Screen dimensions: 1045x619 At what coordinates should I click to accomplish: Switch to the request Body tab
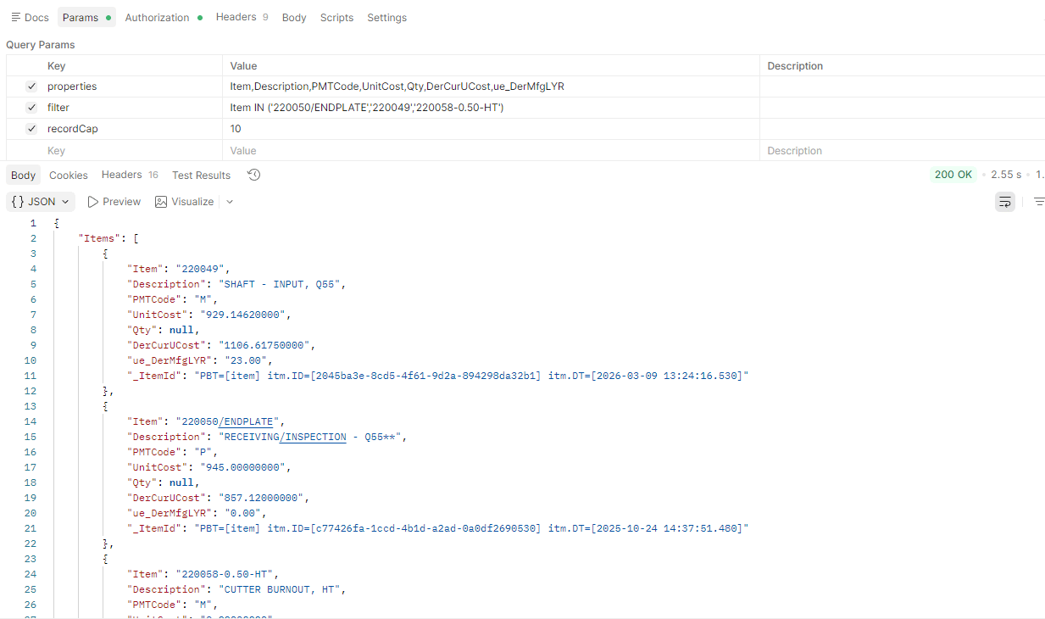[x=294, y=18]
